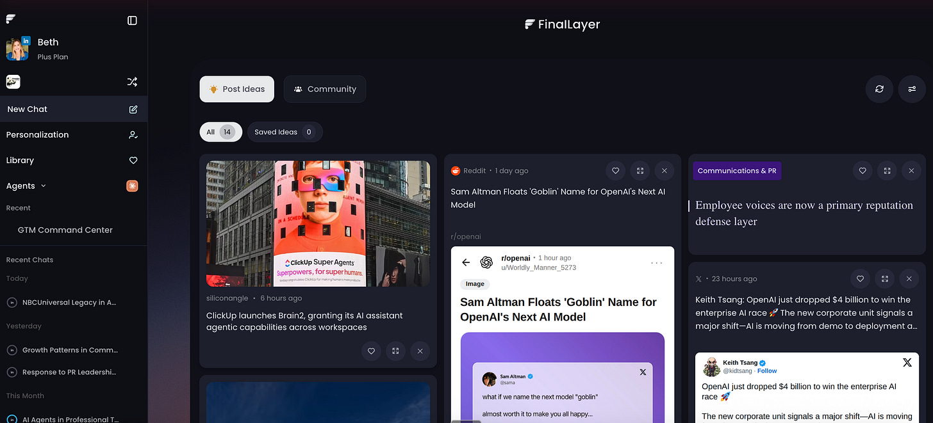This screenshot has width=933, height=423.
Task: Click the Personalization person-check icon
Action: click(x=133, y=135)
